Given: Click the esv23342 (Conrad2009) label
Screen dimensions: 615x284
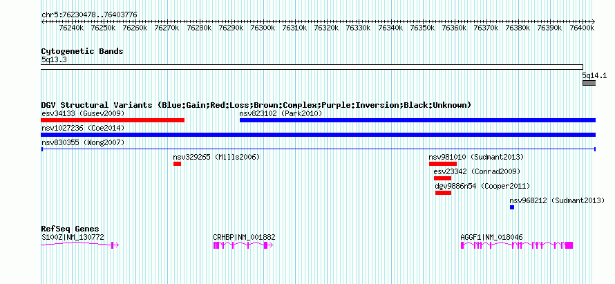Looking at the screenshot, I should click(x=477, y=172).
